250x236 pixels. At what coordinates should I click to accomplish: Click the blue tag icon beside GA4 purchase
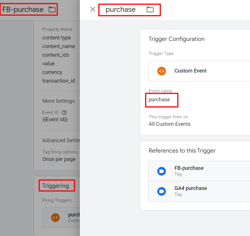pyautogui.click(x=162, y=191)
